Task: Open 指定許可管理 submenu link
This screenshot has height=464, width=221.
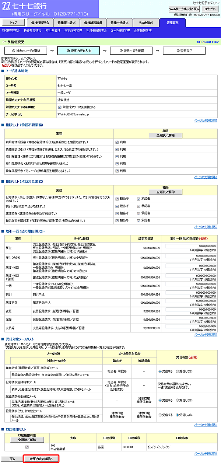Action: 73,31
